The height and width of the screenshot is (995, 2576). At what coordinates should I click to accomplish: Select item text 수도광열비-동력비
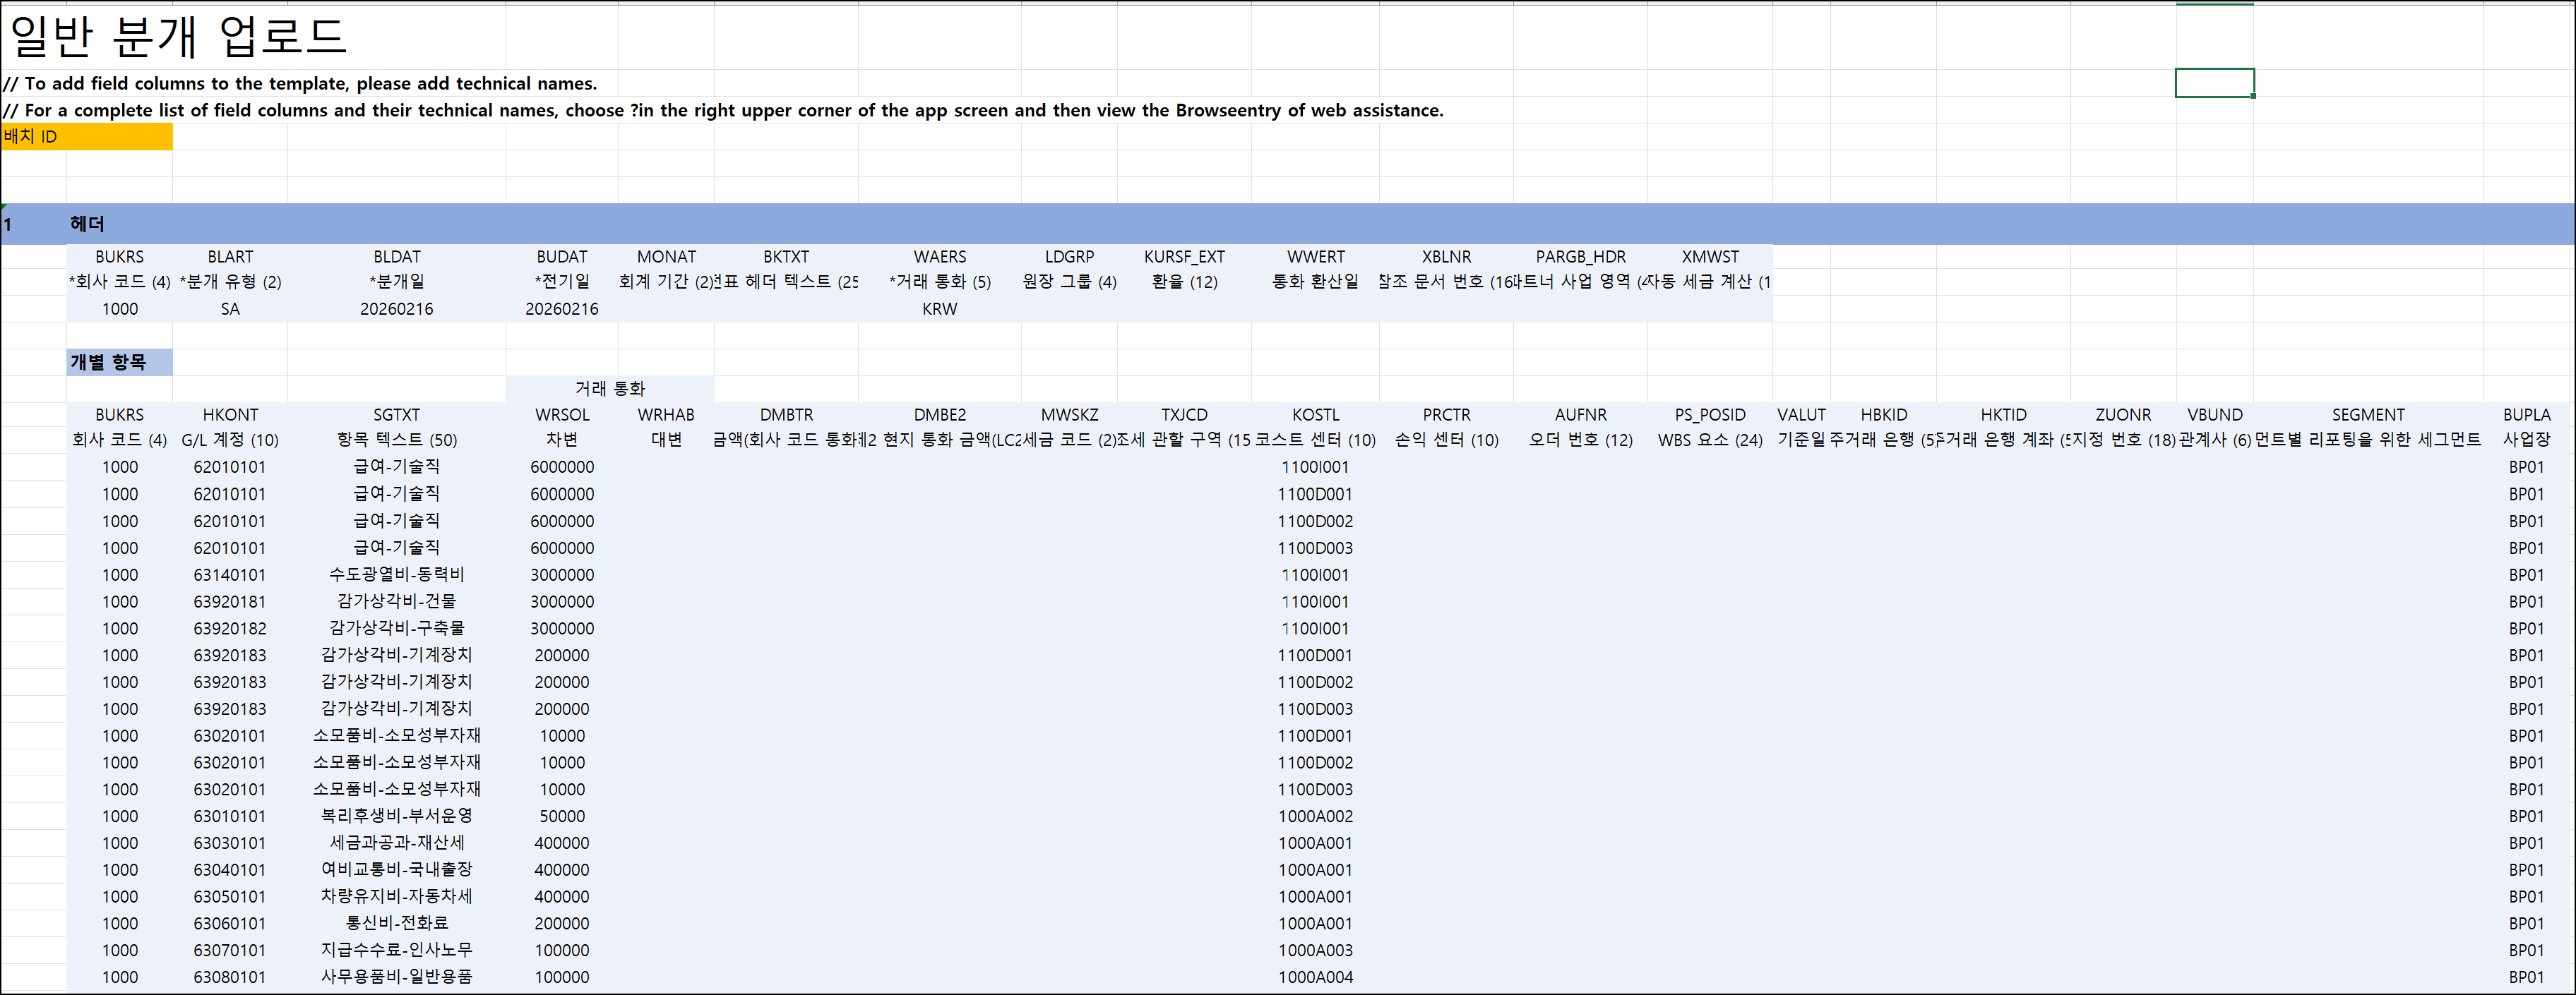click(x=396, y=575)
